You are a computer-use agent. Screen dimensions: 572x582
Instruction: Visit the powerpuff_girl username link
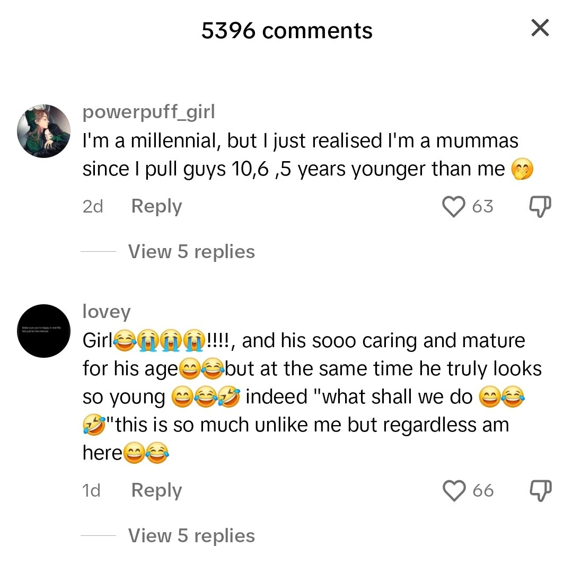coord(149,112)
